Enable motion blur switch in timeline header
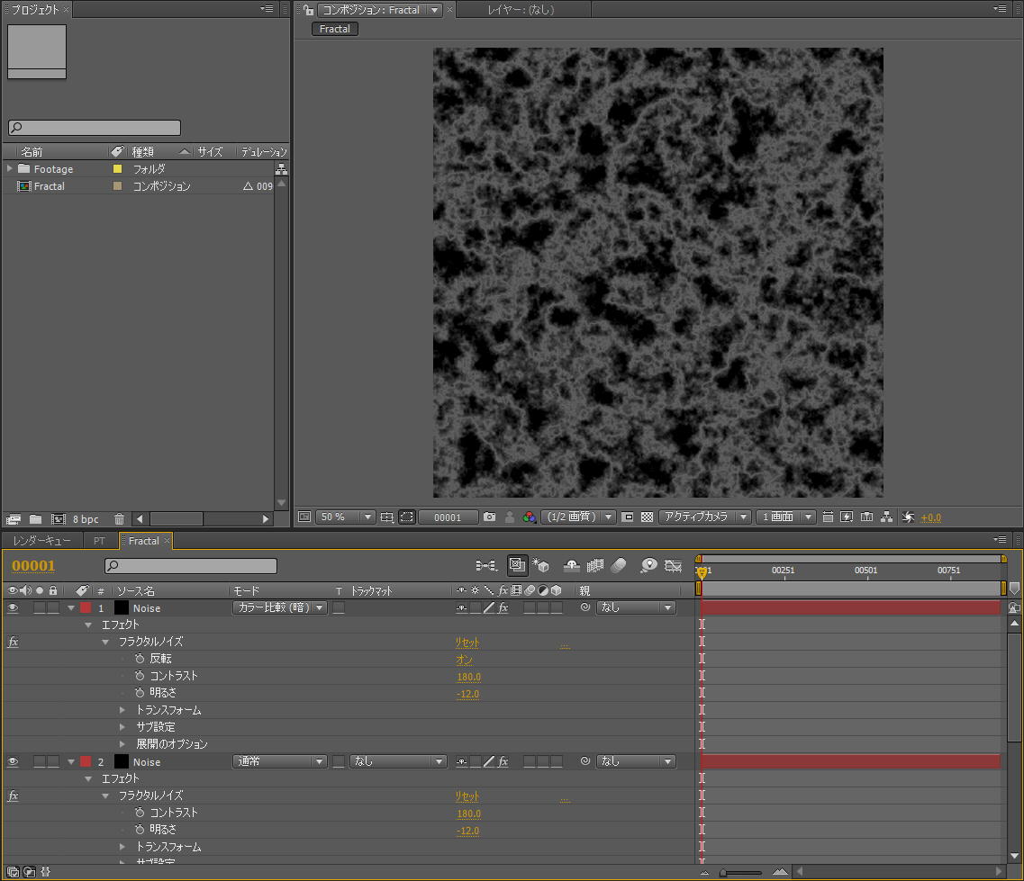This screenshot has width=1024, height=881. click(619, 565)
